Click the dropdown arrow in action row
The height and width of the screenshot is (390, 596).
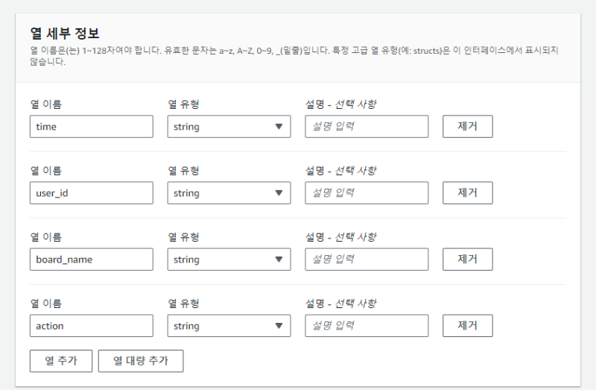point(279,326)
